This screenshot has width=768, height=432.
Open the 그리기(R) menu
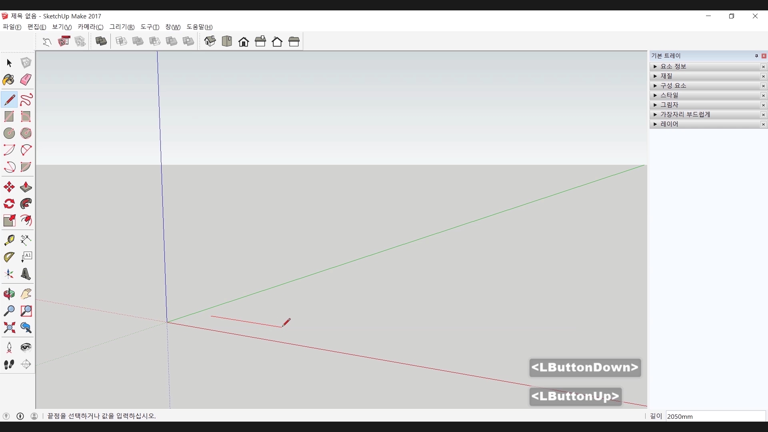(122, 27)
